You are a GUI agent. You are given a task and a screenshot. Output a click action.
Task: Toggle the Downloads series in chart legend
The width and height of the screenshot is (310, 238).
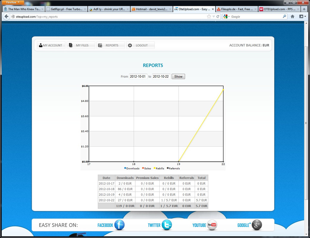tap(132, 168)
